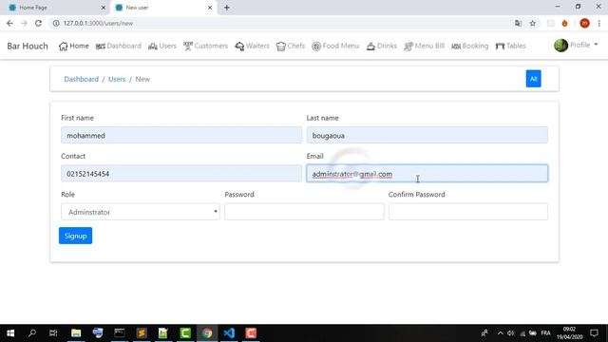Viewport: 608px width, 342px height.
Task: Click the volume tray icon
Action: (511, 333)
